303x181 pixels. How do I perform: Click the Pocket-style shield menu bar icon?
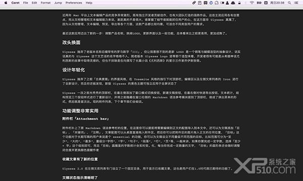(266, 3)
